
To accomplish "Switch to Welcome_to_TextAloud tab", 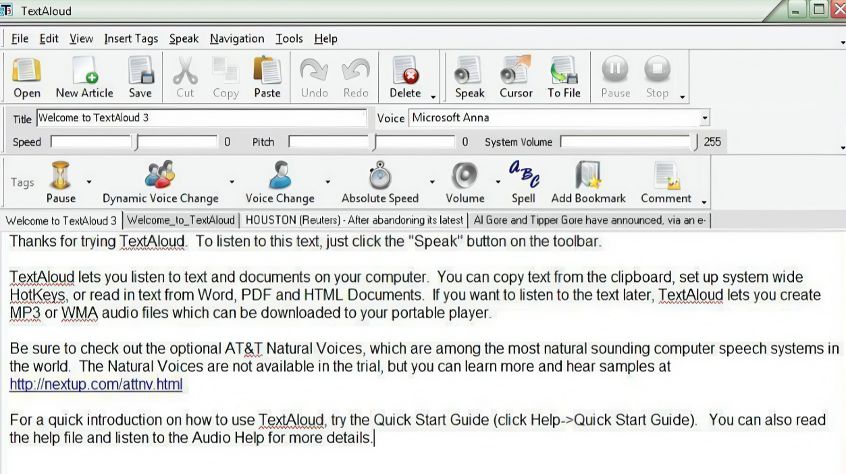I will pos(181,220).
